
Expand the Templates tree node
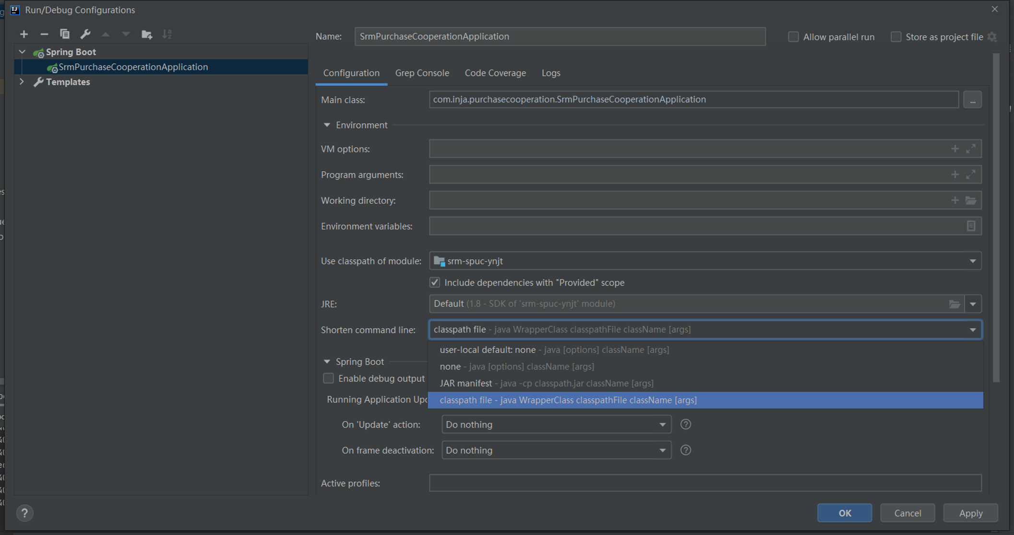coord(22,82)
